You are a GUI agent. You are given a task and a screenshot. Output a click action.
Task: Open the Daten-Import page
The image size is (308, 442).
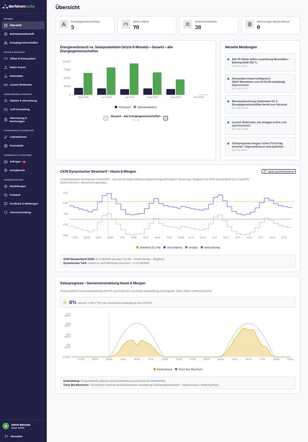pyautogui.click(x=23, y=67)
